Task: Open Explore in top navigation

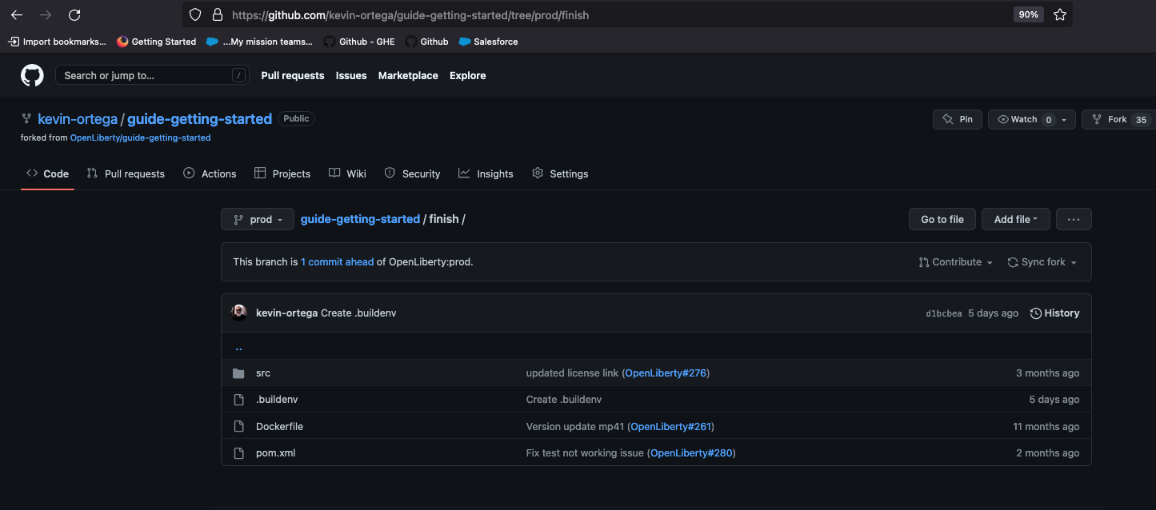Action: (x=468, y=76)
